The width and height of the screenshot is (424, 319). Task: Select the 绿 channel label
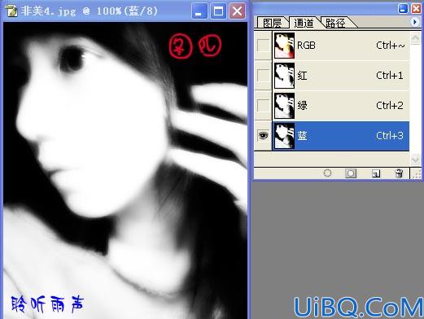(302, 105)
